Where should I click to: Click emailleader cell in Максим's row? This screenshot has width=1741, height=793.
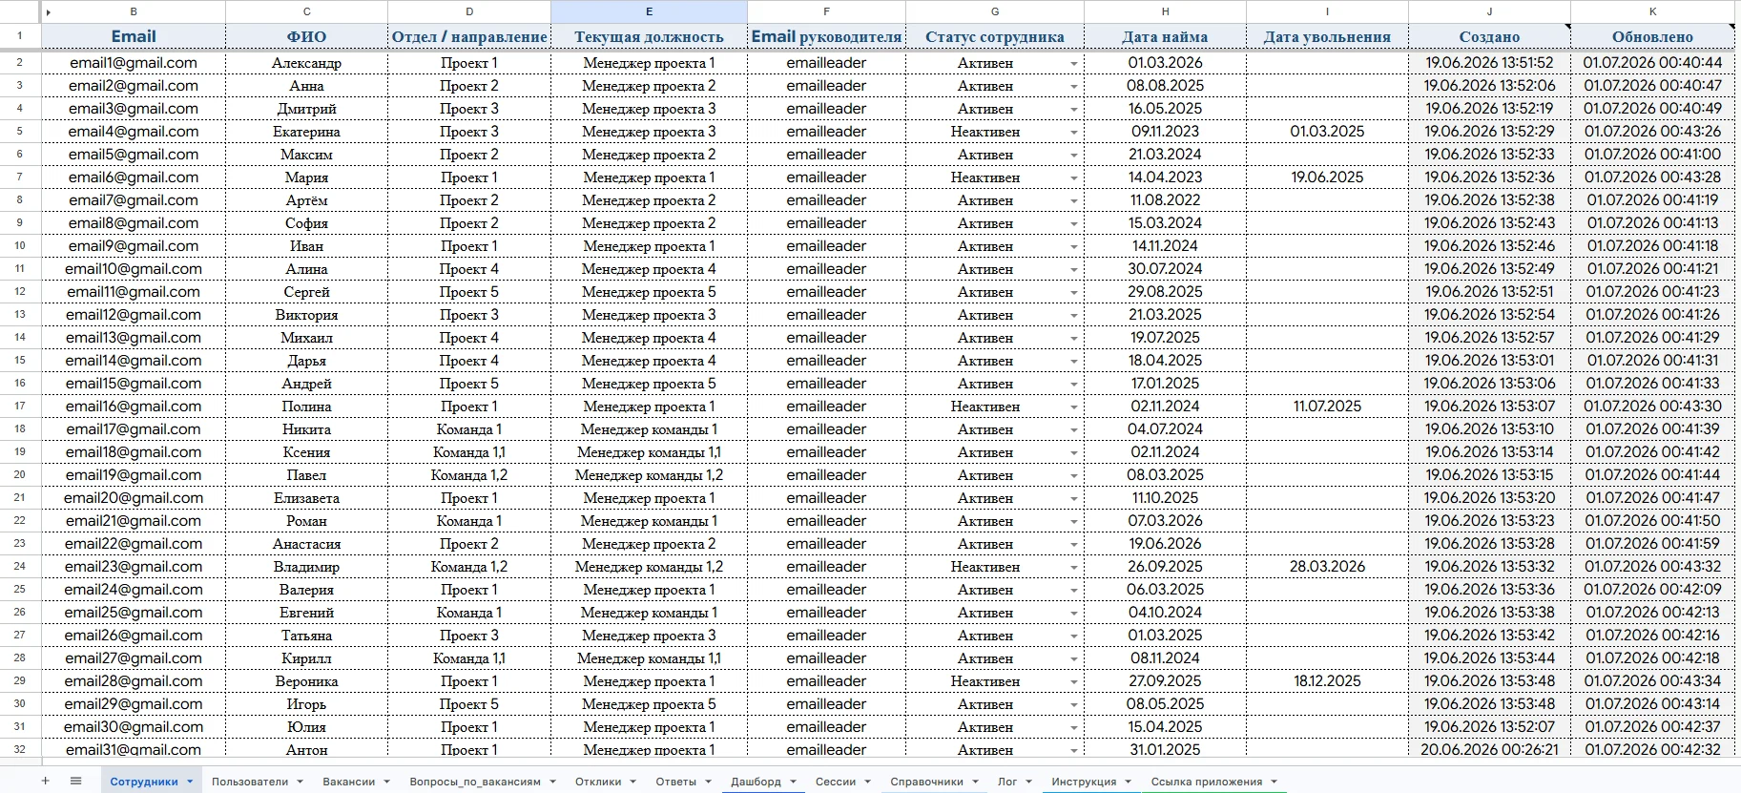tap(826, 155)
